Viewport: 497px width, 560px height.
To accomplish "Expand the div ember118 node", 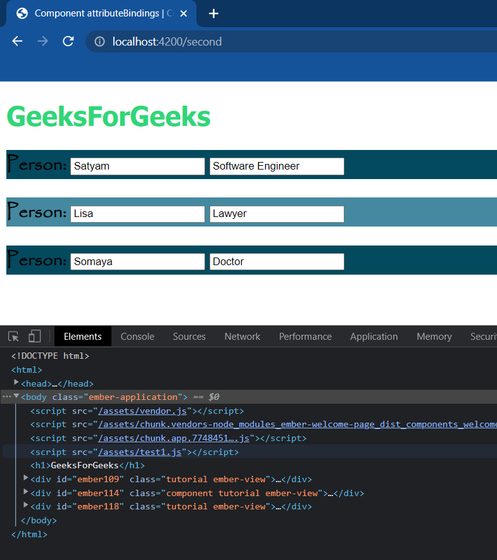I will point(25,505).
